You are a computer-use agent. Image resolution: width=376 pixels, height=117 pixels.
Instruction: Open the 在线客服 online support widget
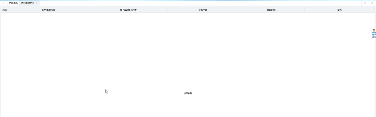click(374, 34)
